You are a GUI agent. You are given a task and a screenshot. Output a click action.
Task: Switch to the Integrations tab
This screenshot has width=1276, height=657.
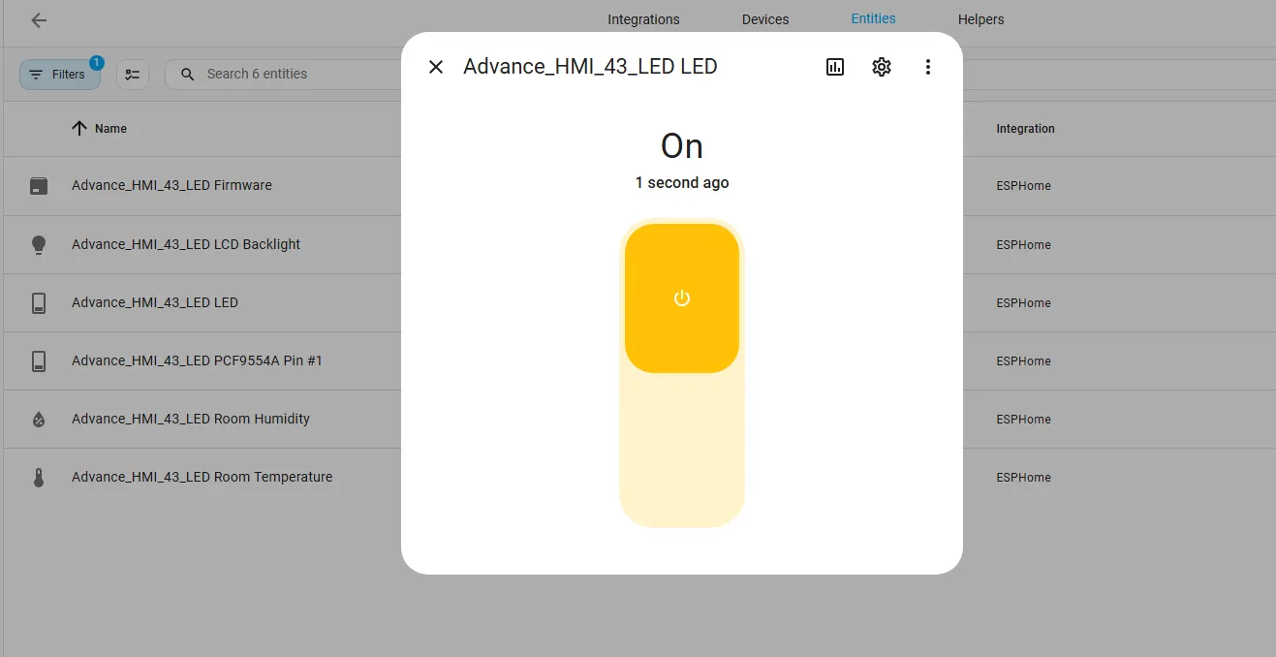pyautogui.click(x=643, y=19)
